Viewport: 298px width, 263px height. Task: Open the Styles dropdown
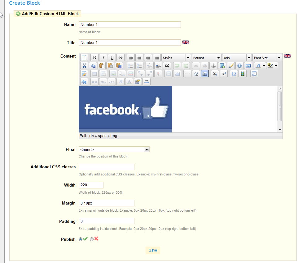tap(176, 58)
